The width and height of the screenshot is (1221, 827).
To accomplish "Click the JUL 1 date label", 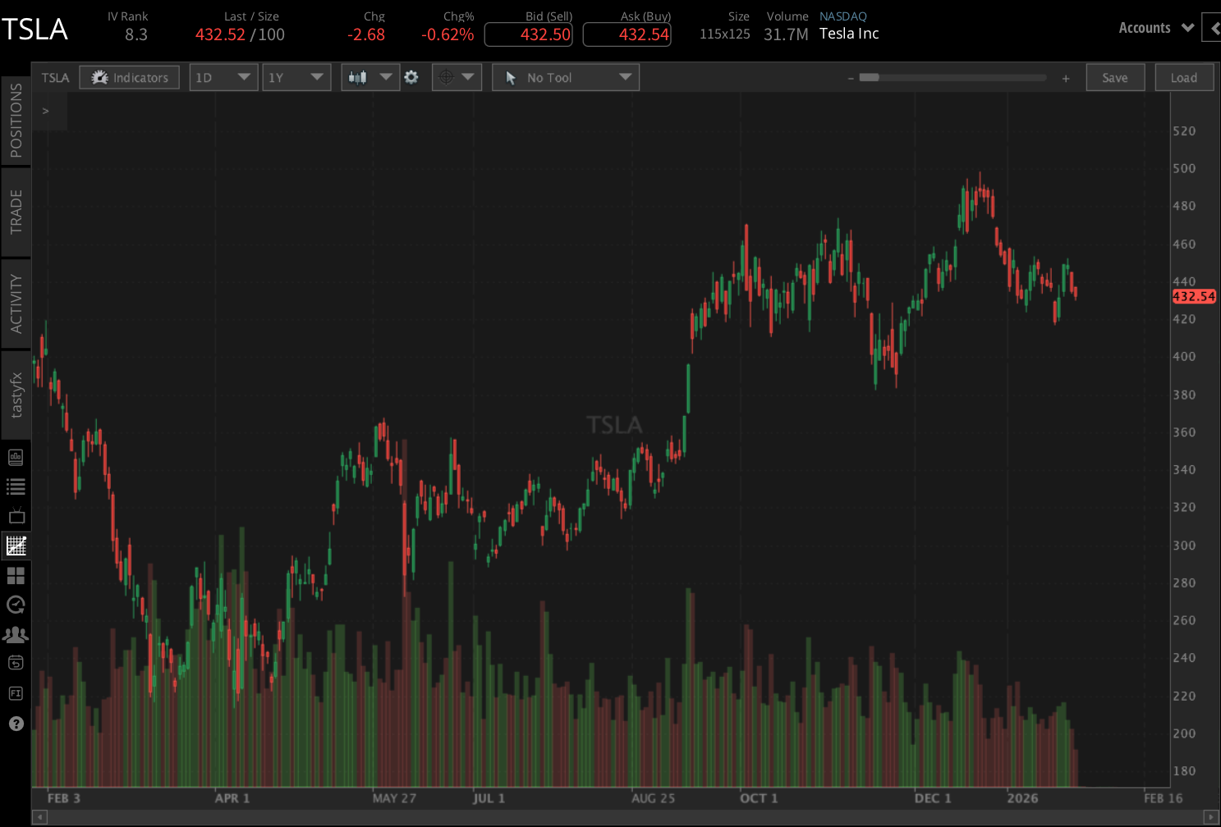I will pyautogui.click(x=489, y=798).
